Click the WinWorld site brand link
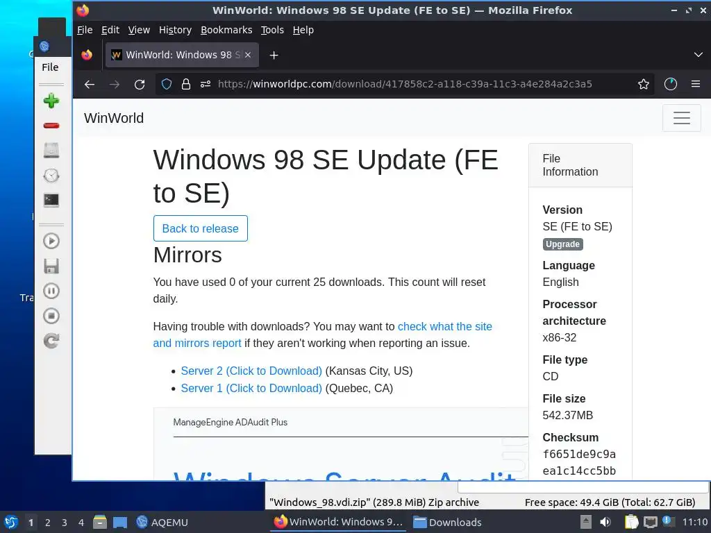Screen dimensions: 711x533 click(114, 118)
